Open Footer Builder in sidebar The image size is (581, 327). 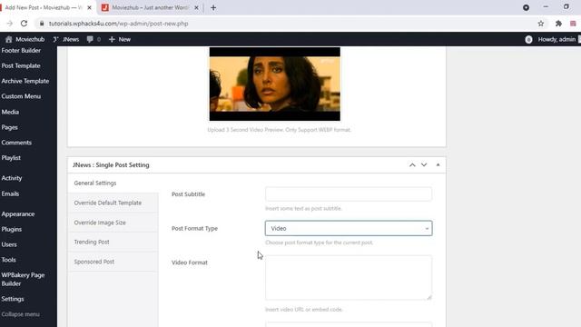21,51
